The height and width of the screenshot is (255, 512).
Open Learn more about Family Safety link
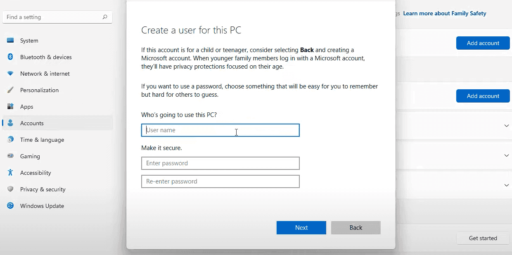pyautogui.click(x=445, y=13)
